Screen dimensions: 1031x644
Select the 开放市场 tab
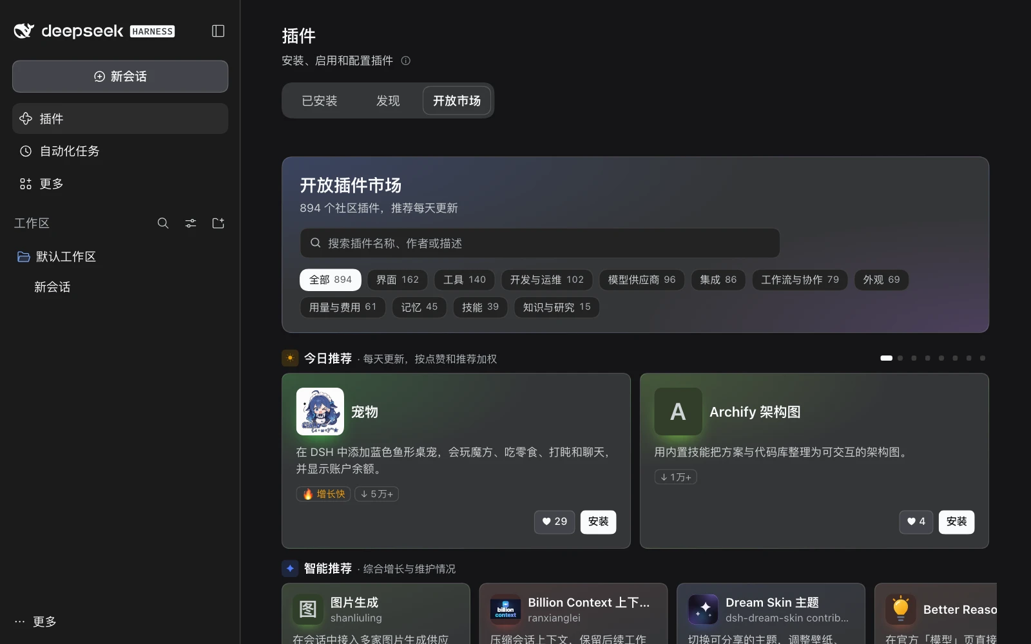coord(457,100)
